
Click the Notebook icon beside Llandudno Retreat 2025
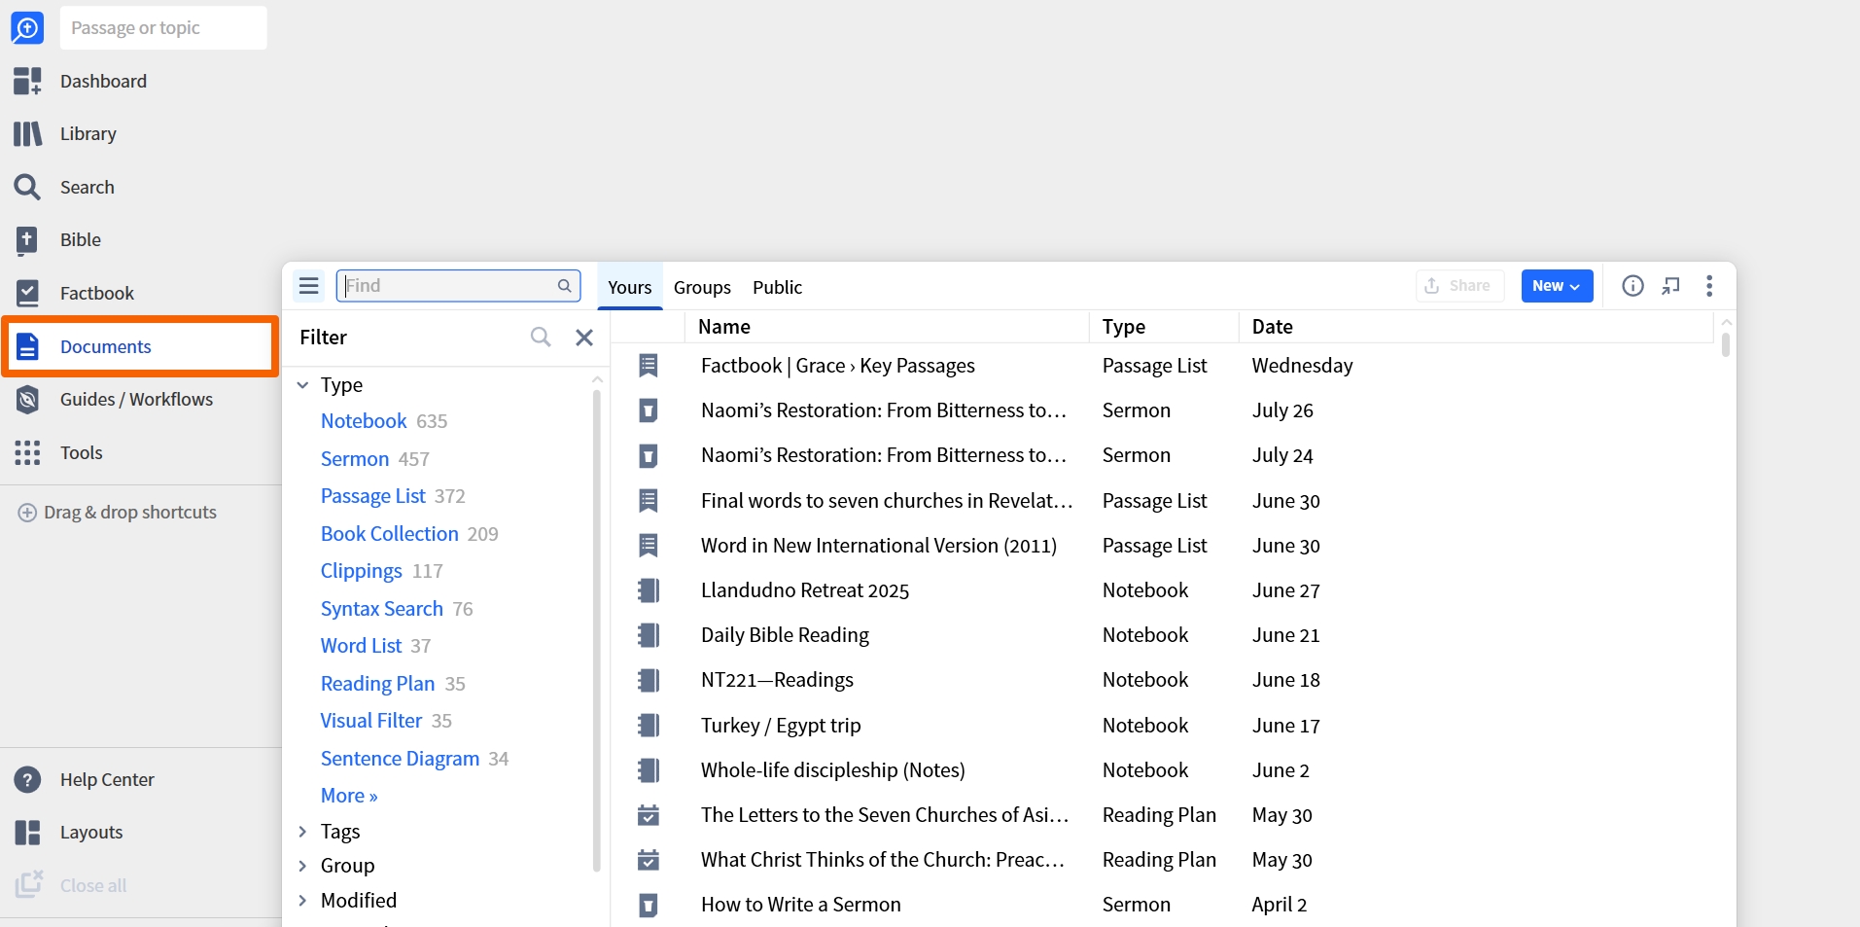[x=649, y=590]
